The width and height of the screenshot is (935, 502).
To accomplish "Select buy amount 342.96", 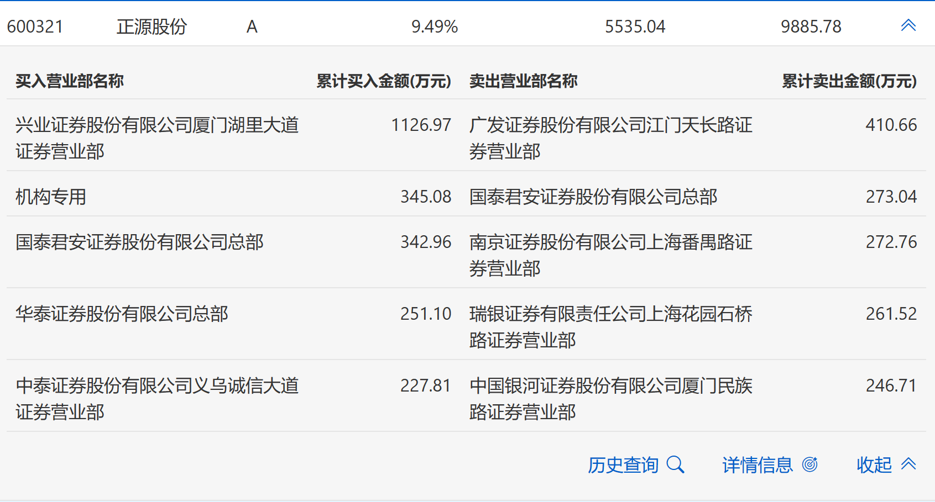I will click(x=426, y=242).
